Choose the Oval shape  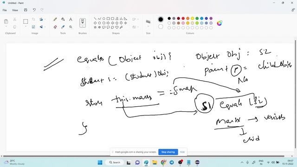coord(104,19)
